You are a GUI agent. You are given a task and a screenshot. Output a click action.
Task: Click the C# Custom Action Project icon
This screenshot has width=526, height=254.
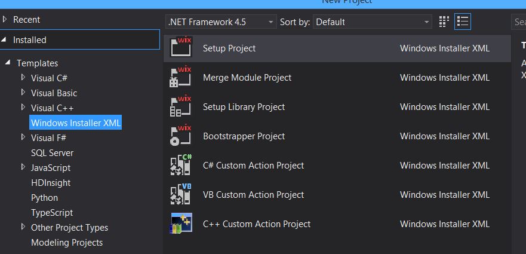180,165
